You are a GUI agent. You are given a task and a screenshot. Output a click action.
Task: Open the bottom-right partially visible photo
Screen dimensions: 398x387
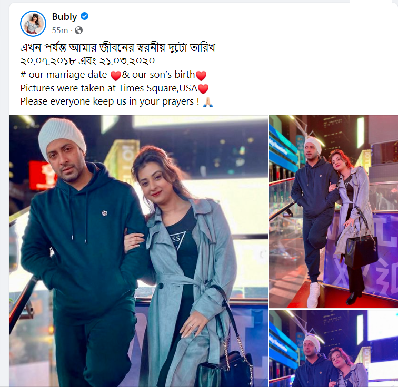click(x=334, y=348)
